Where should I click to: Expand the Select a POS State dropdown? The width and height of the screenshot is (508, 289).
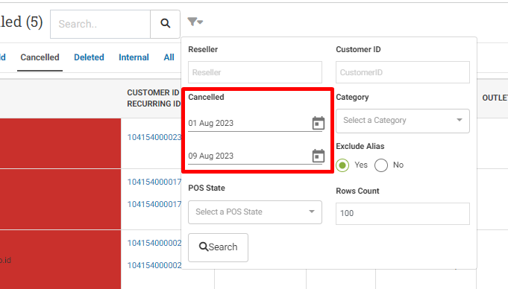255,212
